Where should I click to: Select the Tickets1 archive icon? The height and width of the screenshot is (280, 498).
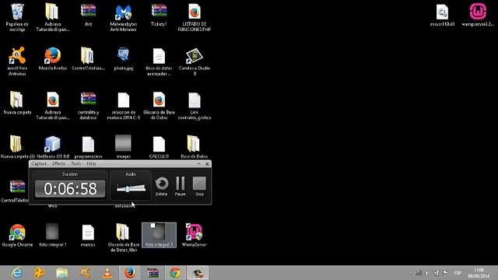159,15
